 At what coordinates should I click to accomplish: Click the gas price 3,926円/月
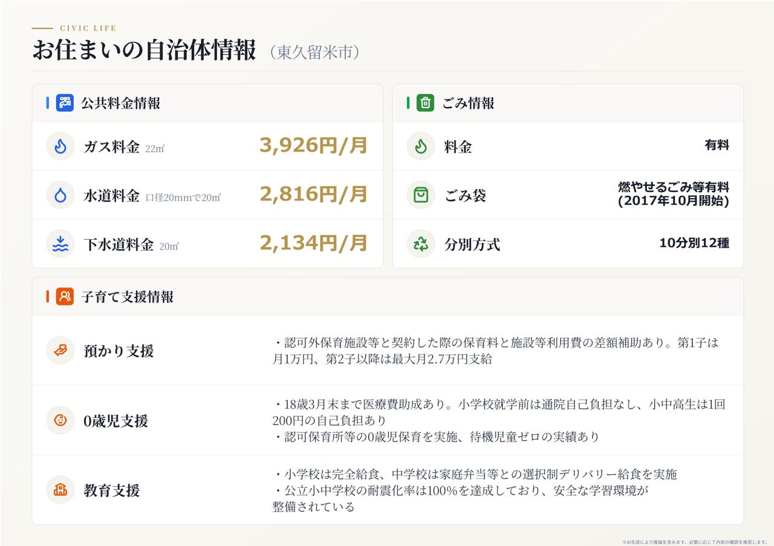coord(314,146)
